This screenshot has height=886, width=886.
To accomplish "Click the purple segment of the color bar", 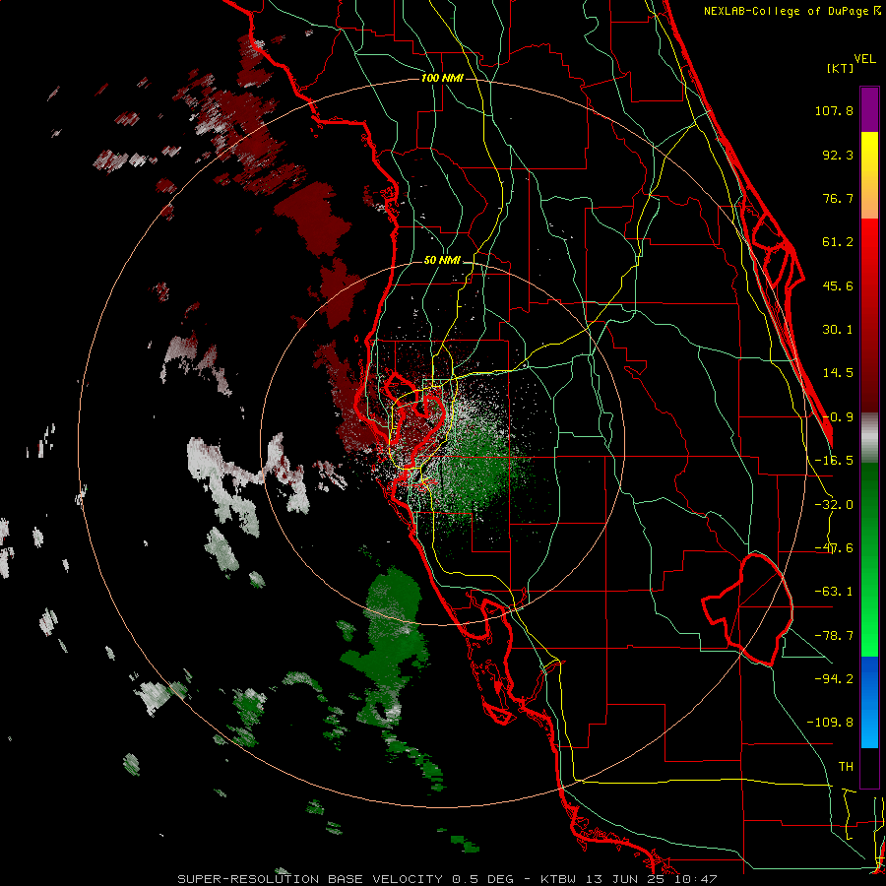I will coord(869,109).
